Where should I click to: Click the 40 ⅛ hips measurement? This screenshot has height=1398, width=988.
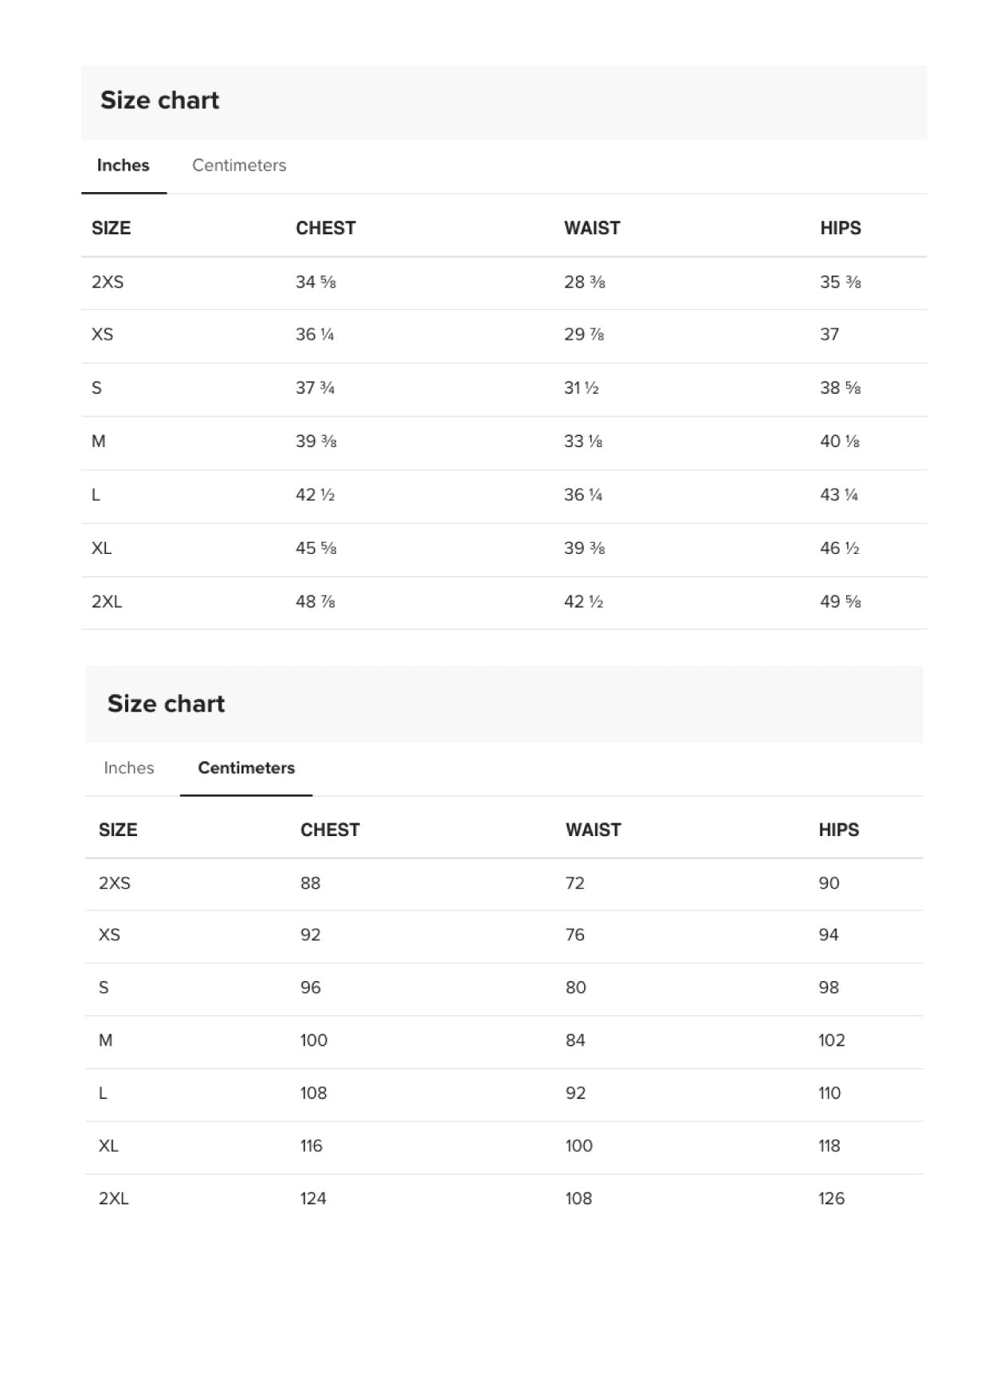click(x=839, y=442)
